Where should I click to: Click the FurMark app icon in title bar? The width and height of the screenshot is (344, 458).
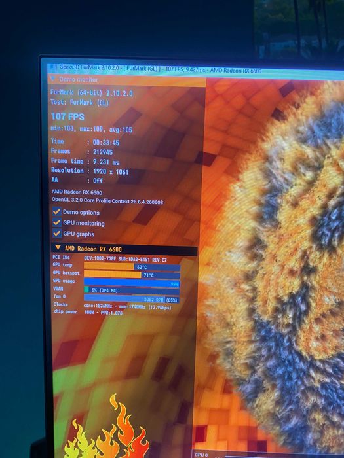53,67
